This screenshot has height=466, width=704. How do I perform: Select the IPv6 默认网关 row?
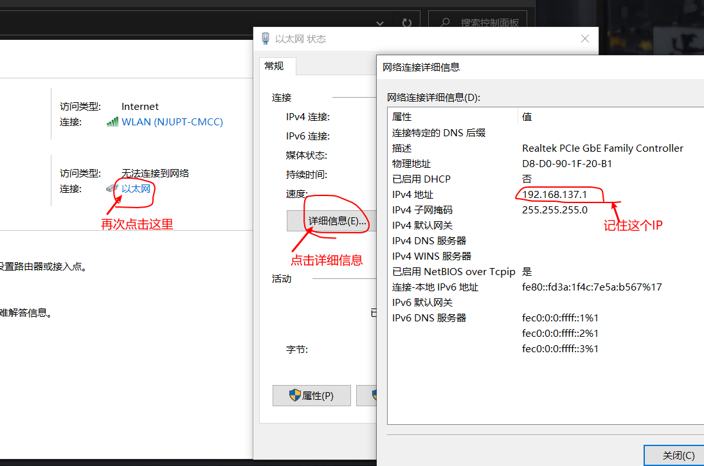(545, 303)
